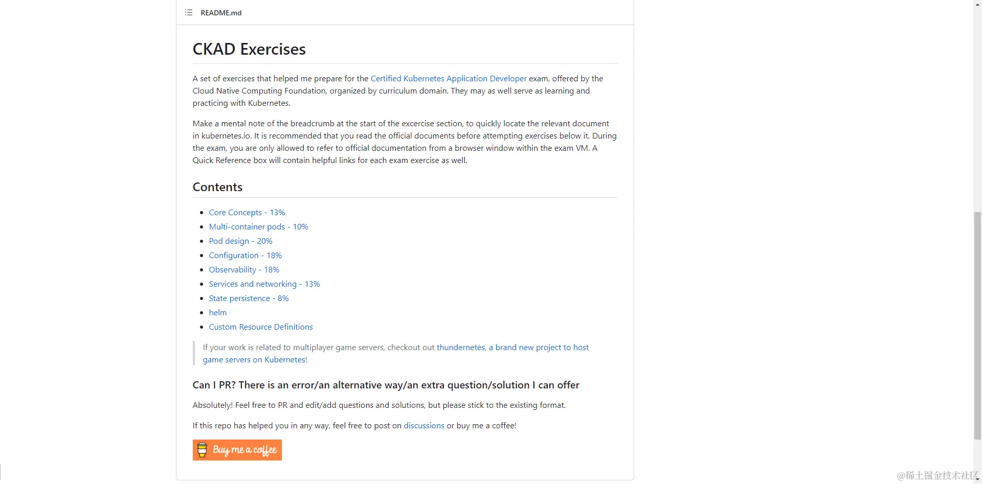This screenshot has height=484, width=982.
Task: Open Custom Resource Definitions link
Action: [x=260, y=327]
